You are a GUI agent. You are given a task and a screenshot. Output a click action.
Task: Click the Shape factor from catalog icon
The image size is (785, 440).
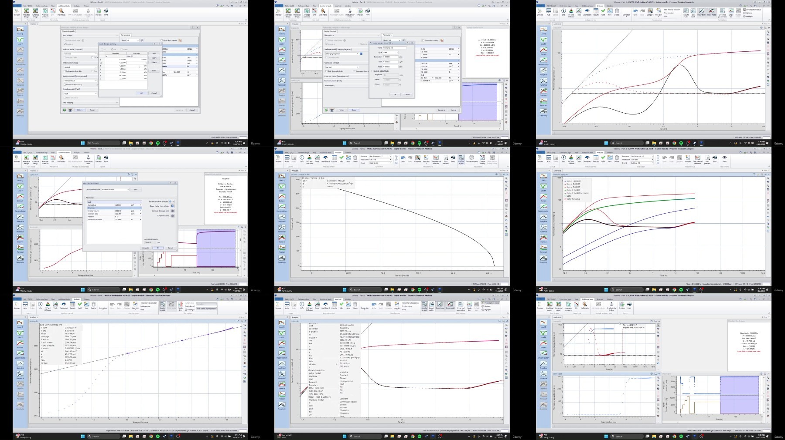coord(173,206)
